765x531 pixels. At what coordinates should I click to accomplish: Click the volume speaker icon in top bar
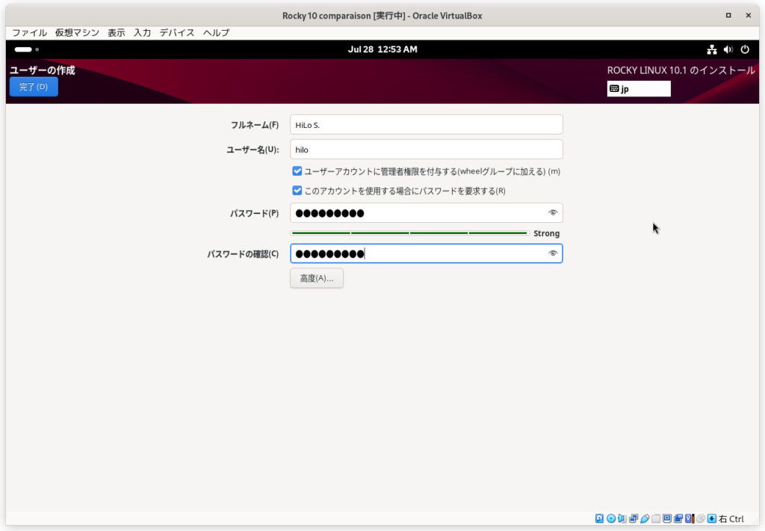click(x=728, y=49)
